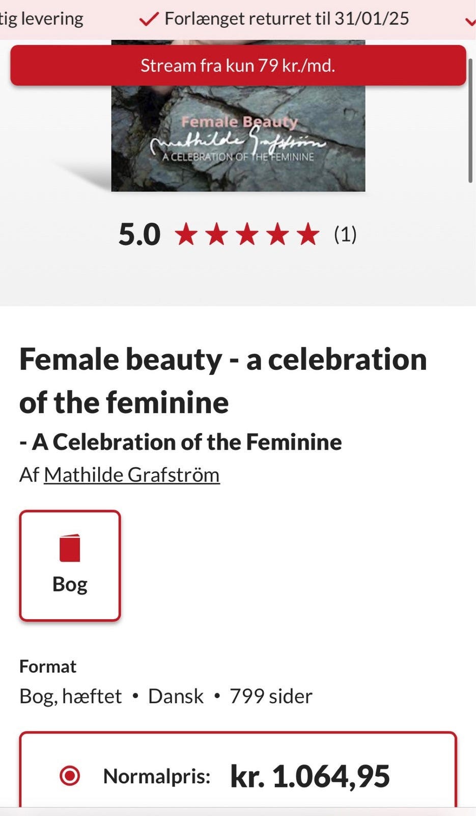Click the Forlænget returret til 31/01/25 banner

point(287,19)
